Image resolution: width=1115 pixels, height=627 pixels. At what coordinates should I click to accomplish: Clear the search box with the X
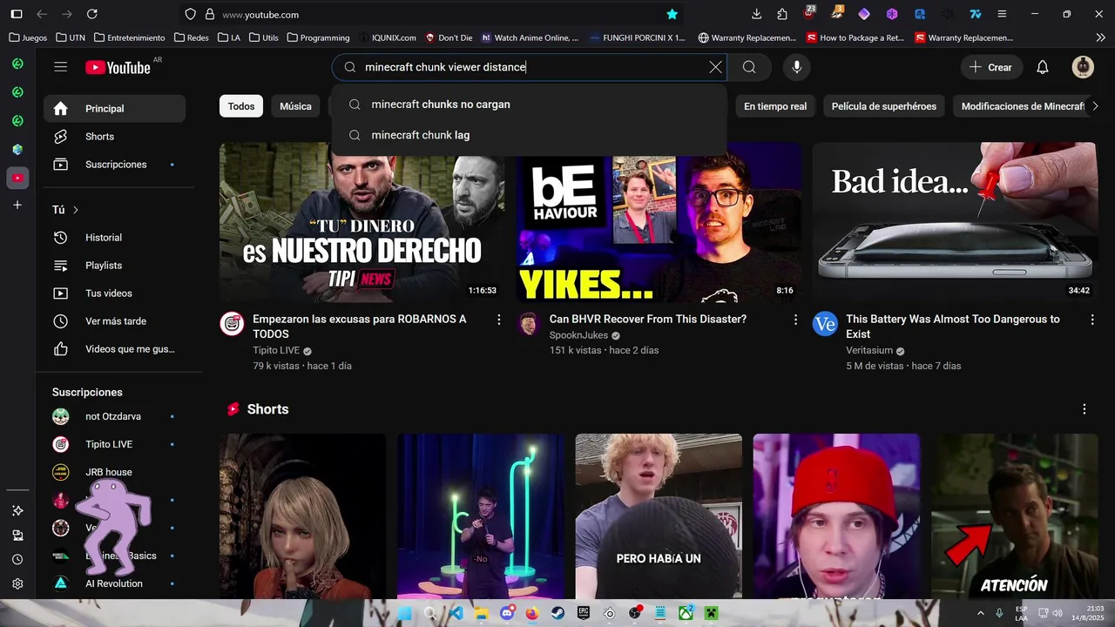(x=715, y=67)
